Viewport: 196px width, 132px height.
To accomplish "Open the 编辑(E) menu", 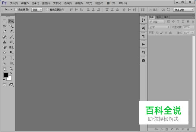I will 25,3.
